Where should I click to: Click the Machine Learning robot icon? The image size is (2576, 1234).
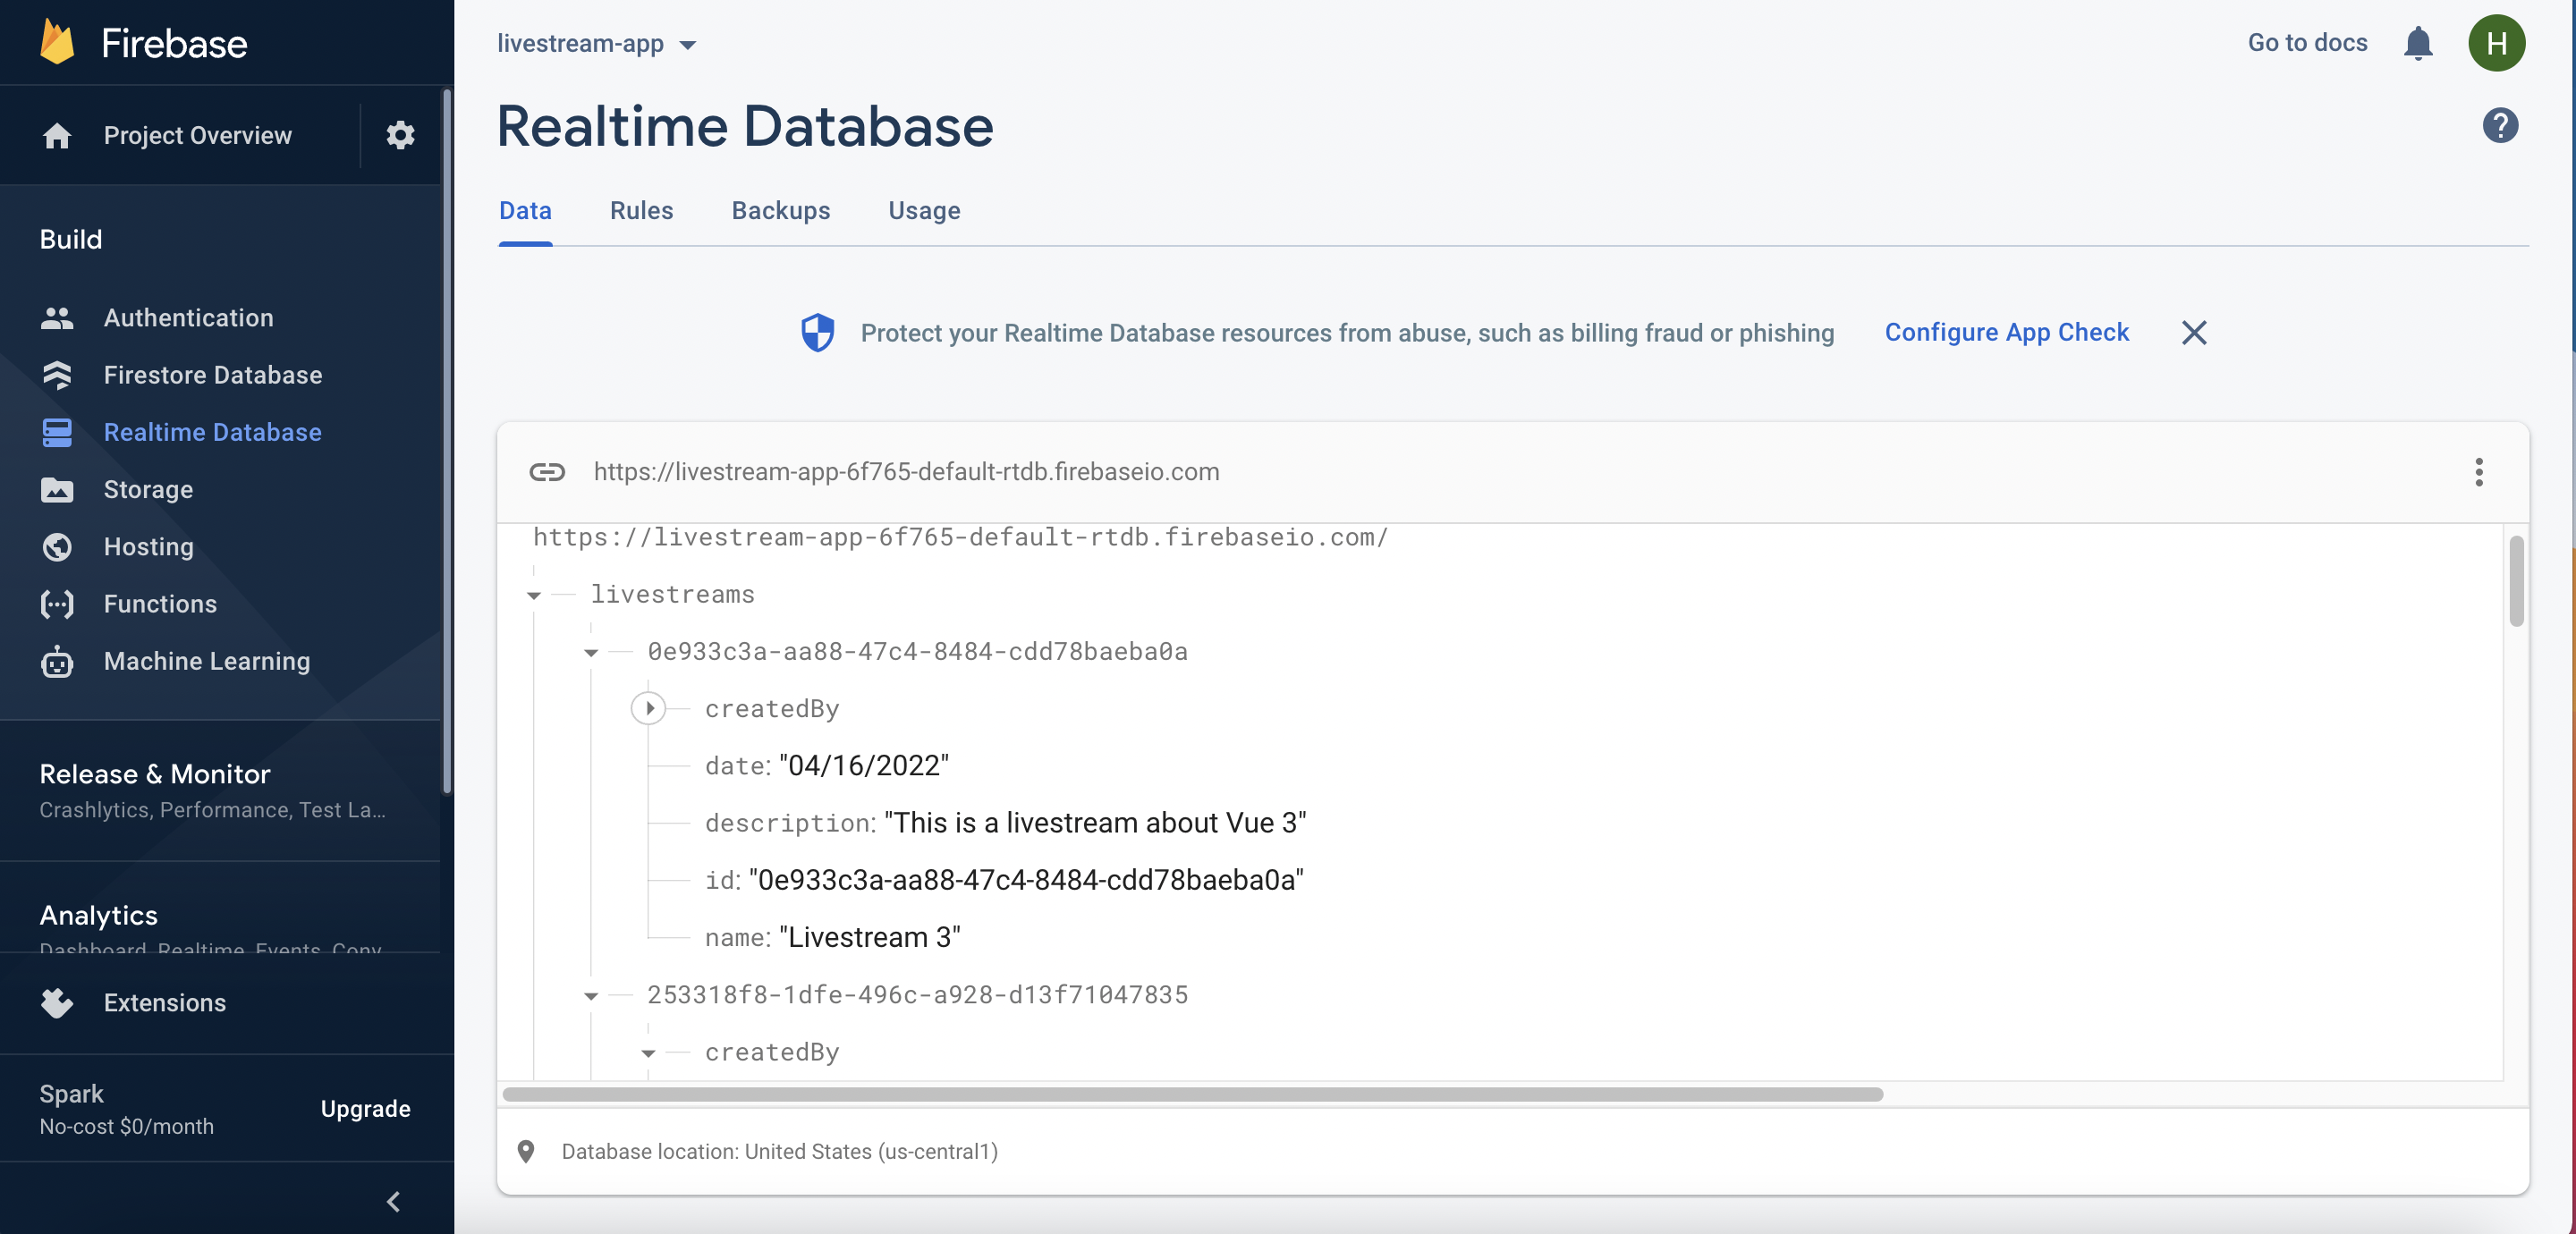pos(57,661)
